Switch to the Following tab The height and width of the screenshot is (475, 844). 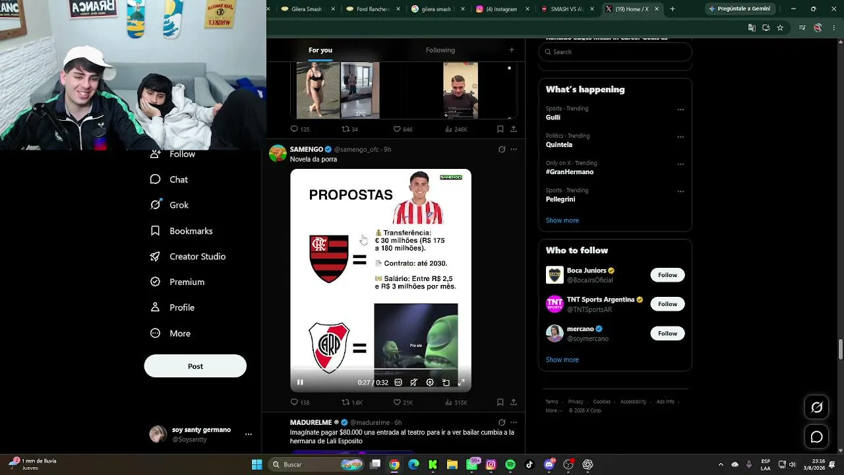pyautogui.click(x=440, y=50)
